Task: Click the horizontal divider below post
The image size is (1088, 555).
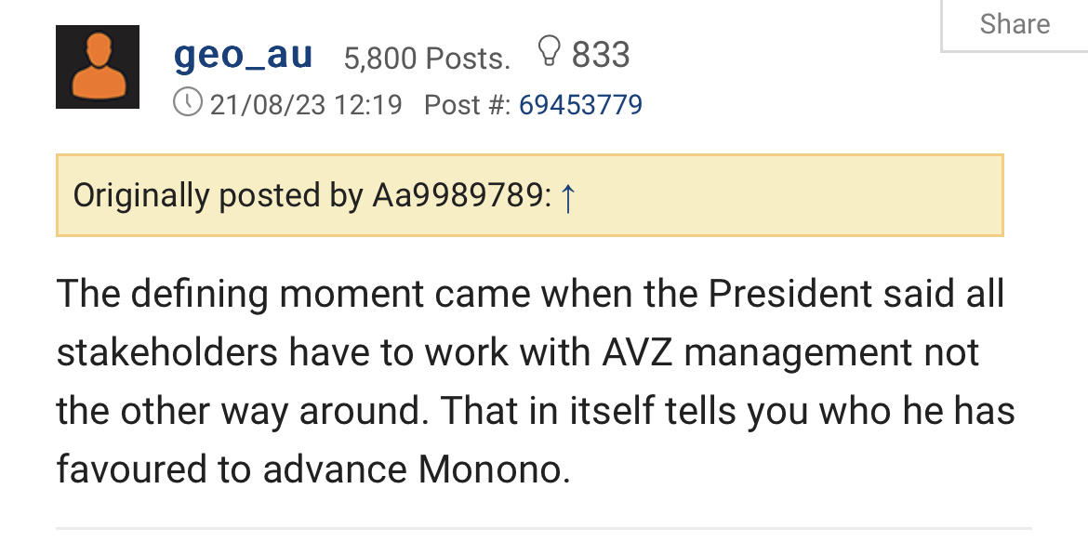Action: [x=544, y=528]
